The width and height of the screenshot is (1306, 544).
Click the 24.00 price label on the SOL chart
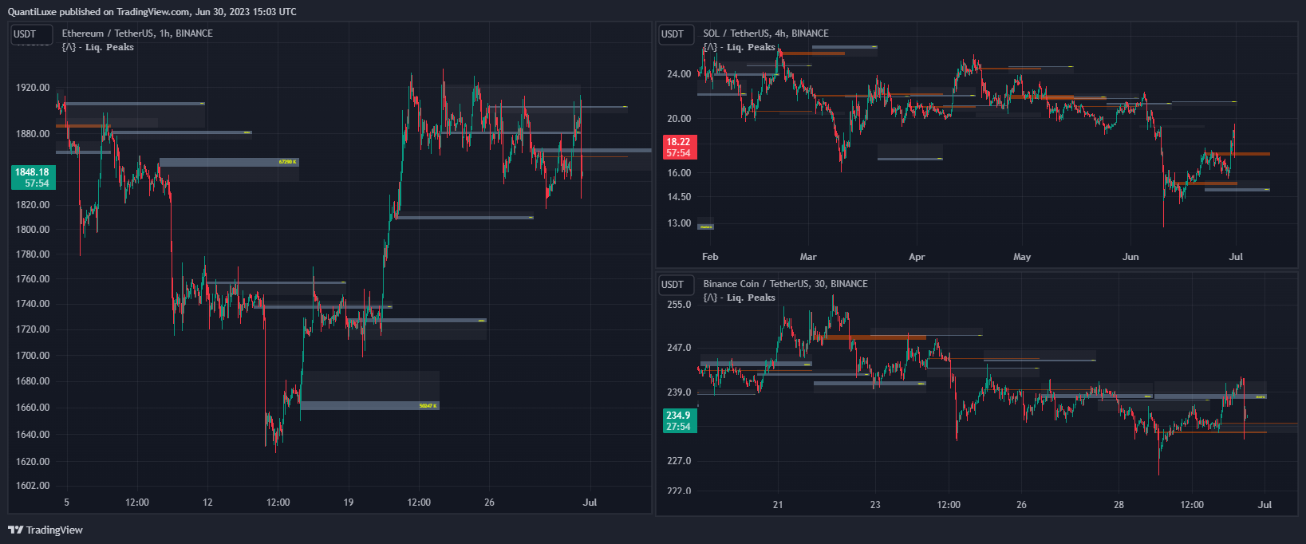[679, 74]
